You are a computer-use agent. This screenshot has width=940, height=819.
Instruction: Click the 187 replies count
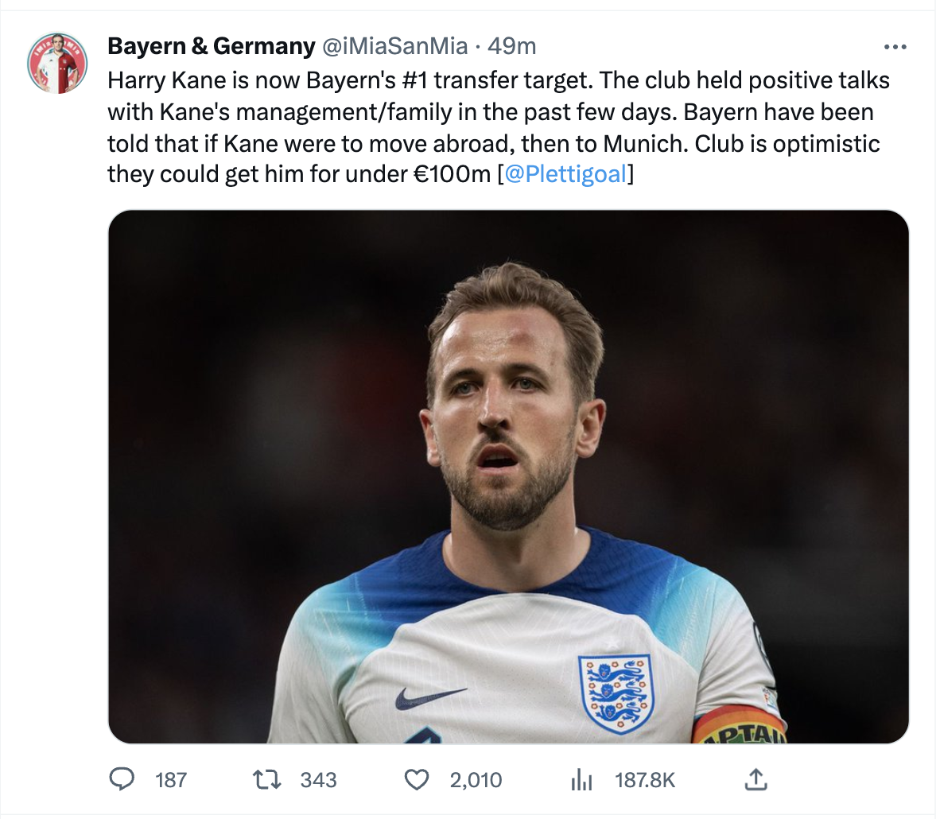(171, 779)
